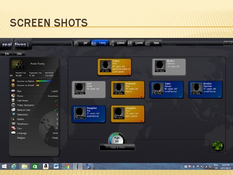The height and width of the screenshot is (175, 233).
Task: Click the Income vs World coin icon
Action: (13, 85)
